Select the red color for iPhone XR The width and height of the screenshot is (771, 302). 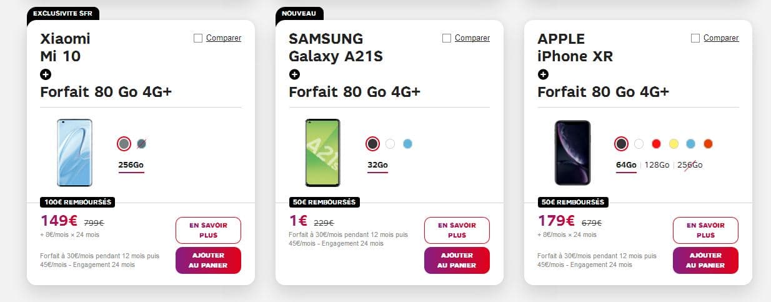point(656,144)
